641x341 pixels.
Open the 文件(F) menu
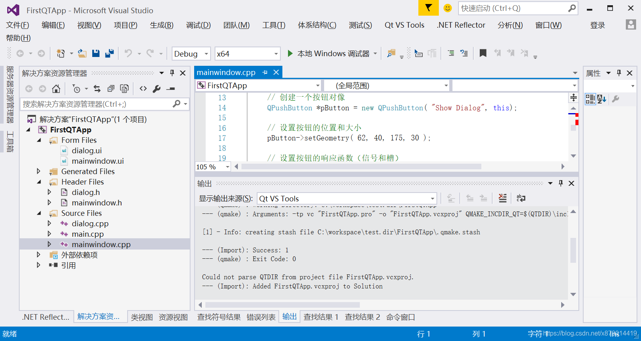click(18, 25)
